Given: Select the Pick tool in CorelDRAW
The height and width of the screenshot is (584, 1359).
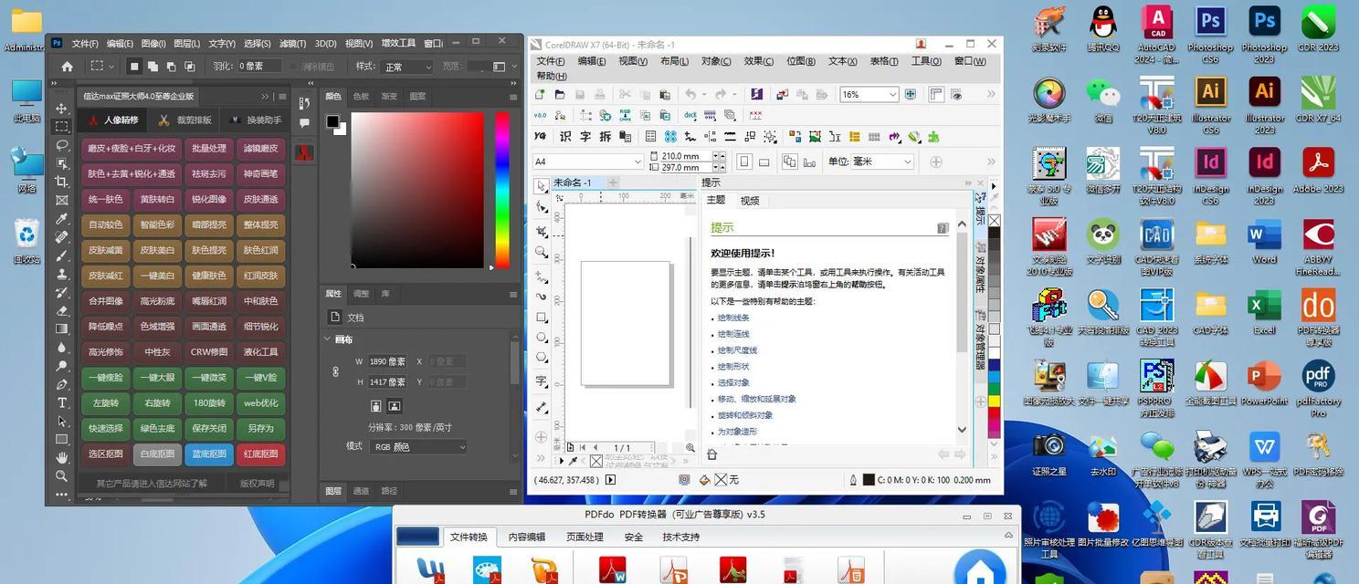Looking at the screenshot, I should tap(542, 186).
